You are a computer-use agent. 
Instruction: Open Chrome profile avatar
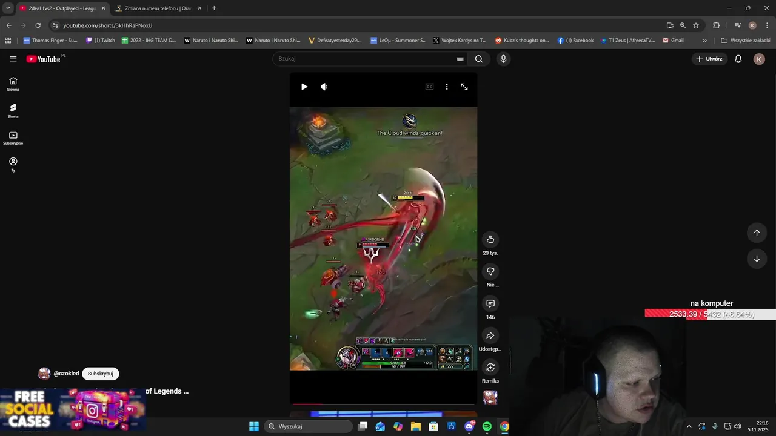click(752, 25)
